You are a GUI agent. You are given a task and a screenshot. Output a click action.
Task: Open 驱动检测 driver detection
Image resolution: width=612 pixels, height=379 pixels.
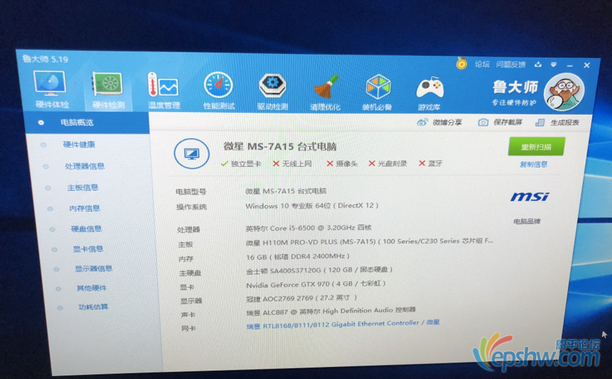click(x=272, y=92)
